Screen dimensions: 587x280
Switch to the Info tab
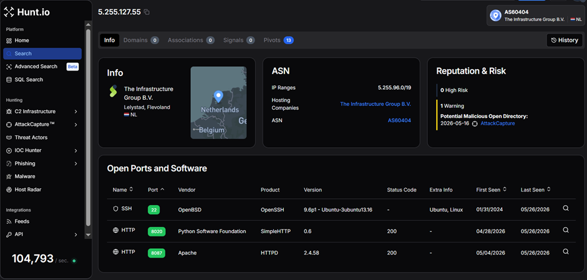[109, 40]
